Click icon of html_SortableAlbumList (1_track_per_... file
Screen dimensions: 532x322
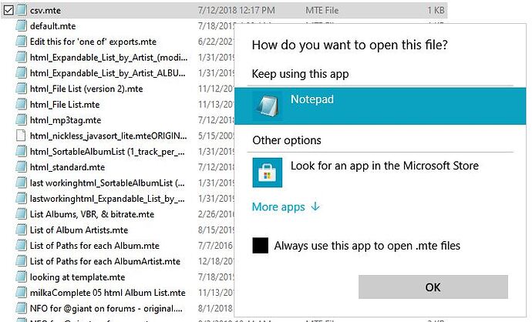pyautogui.click(x=22, y=151)
